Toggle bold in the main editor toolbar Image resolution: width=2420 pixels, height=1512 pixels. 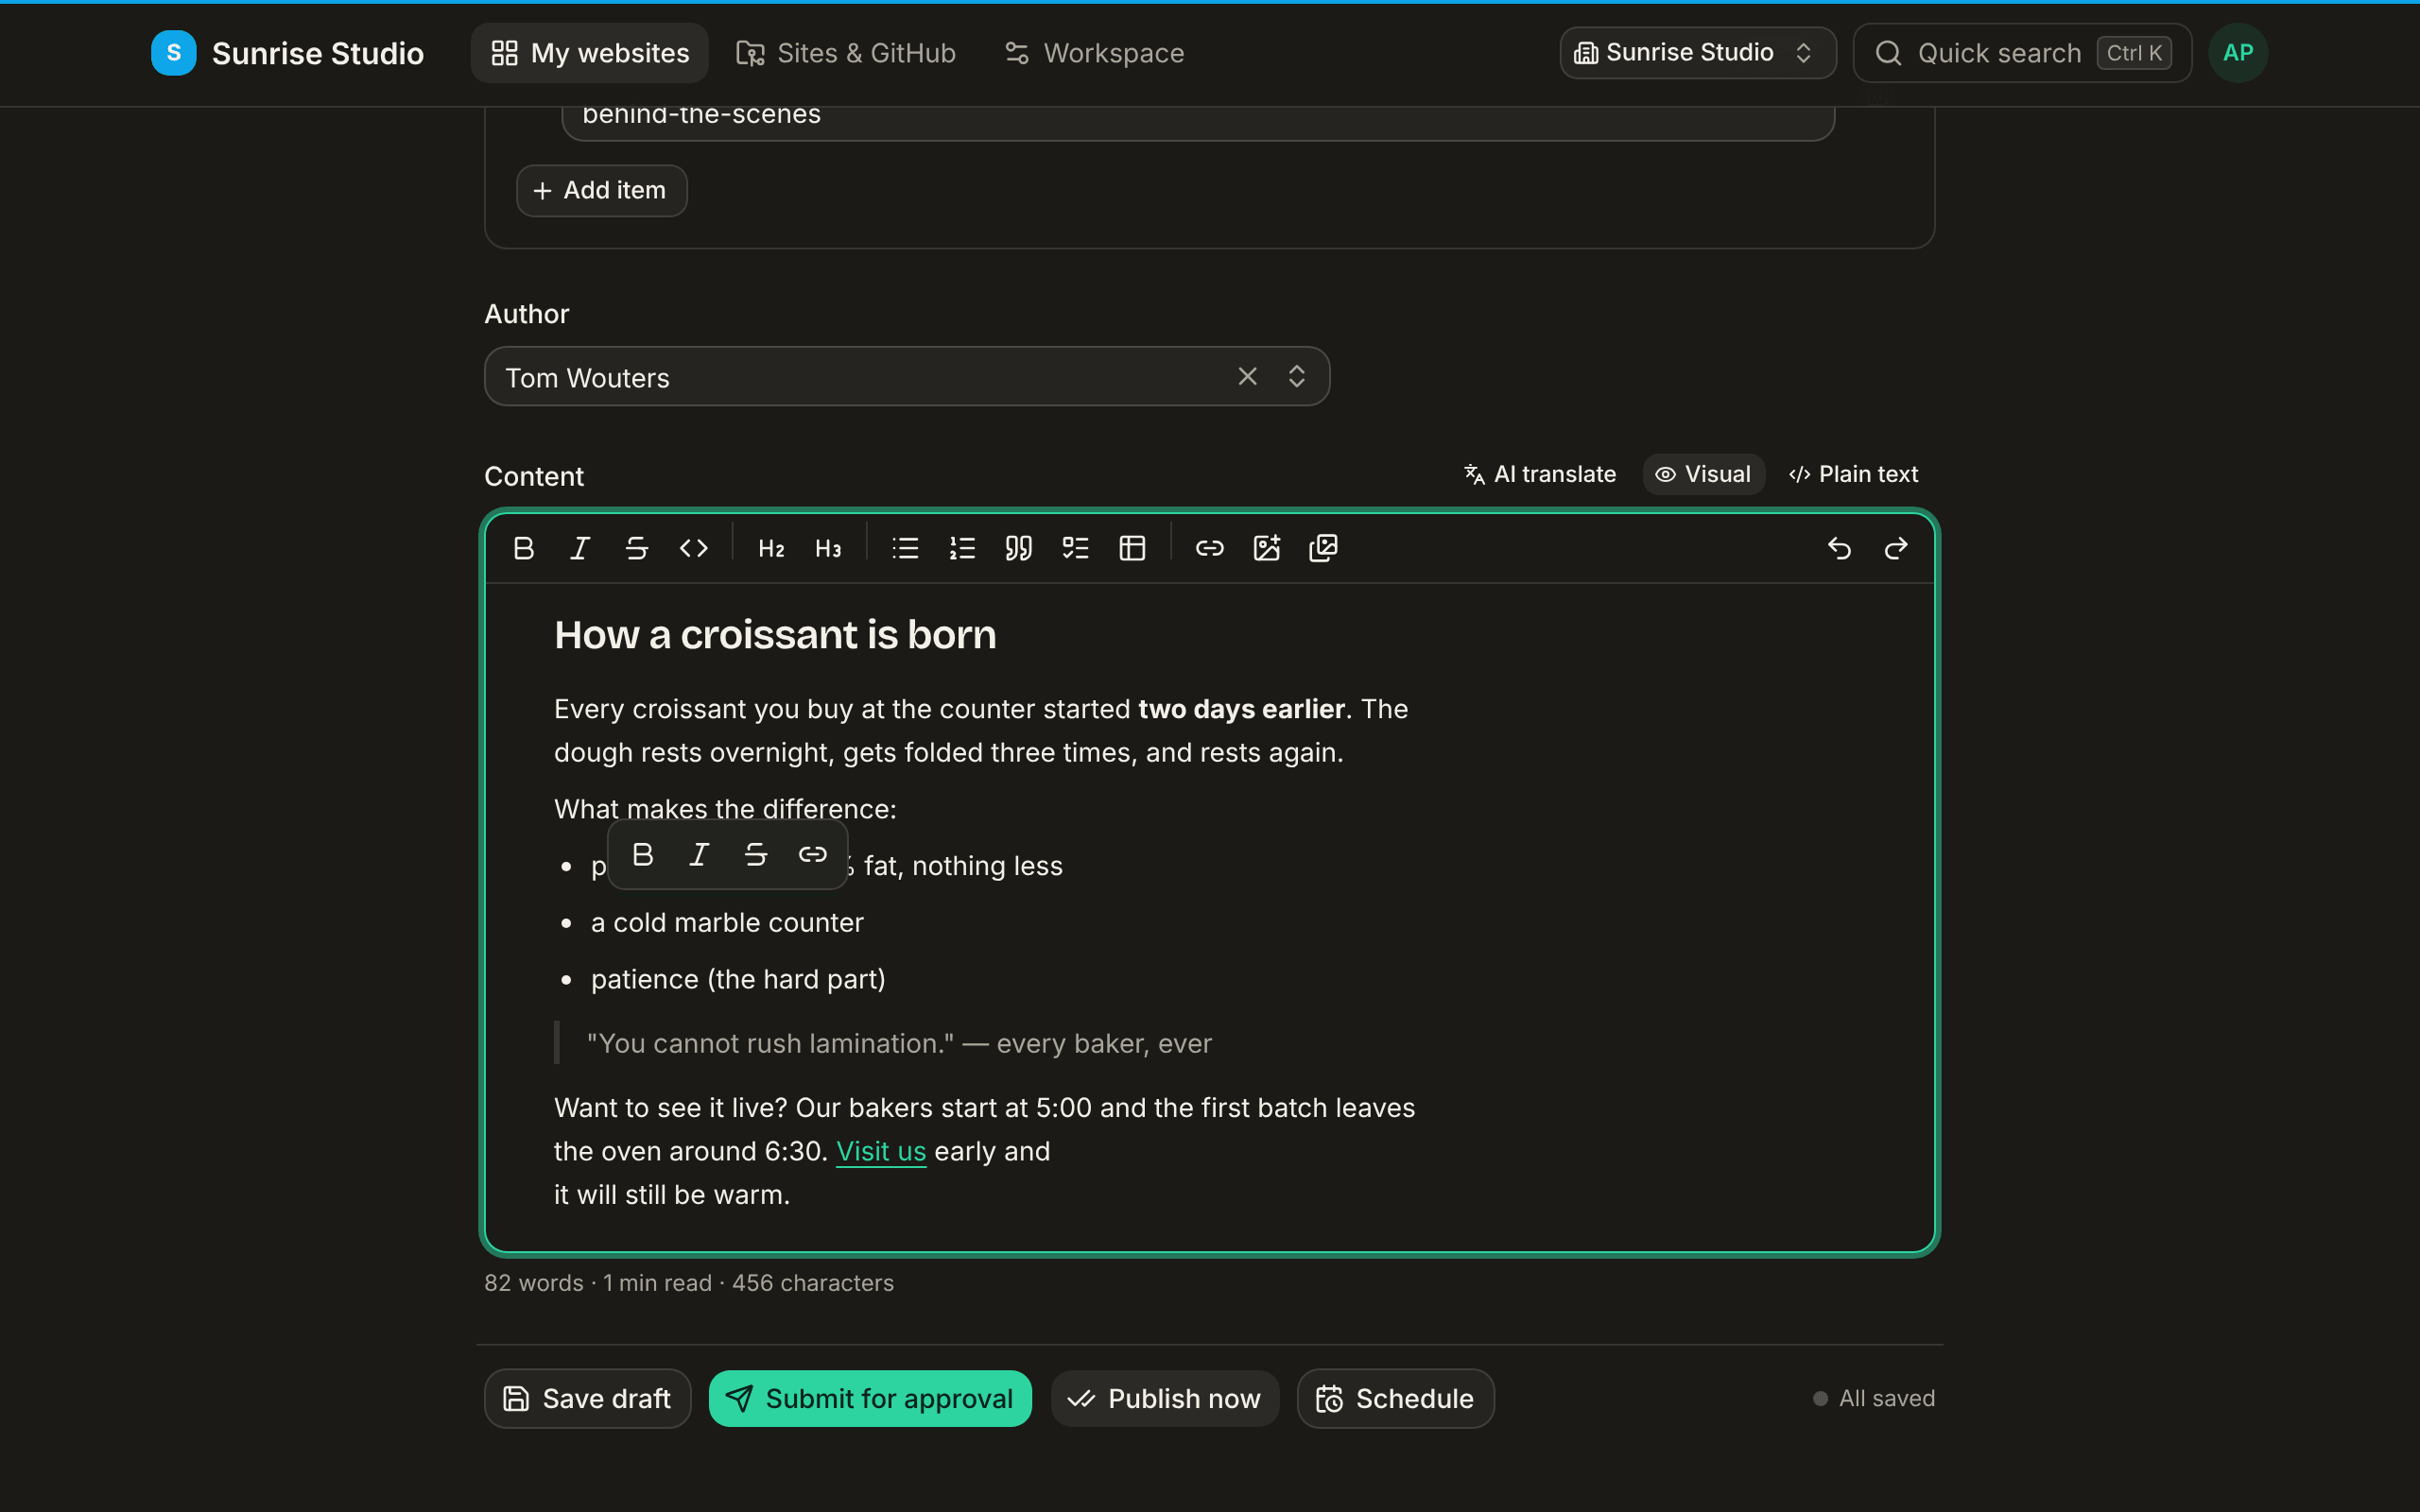[x=523, y=548]
